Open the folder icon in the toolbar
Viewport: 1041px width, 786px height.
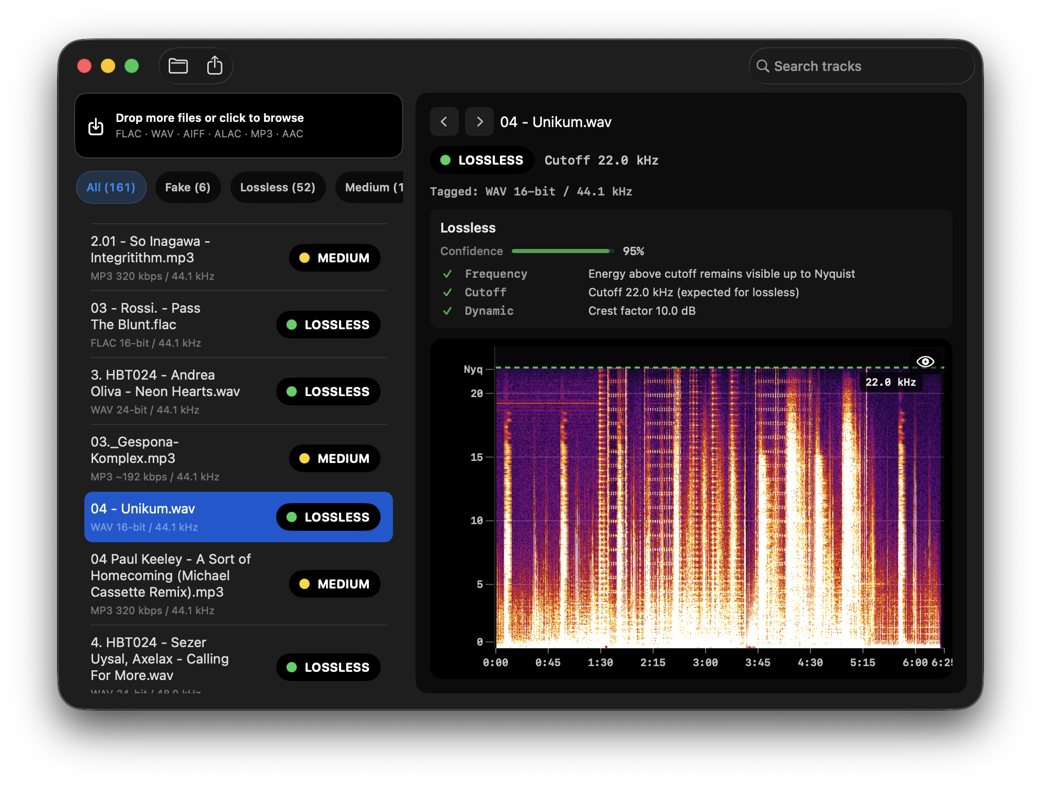point(178,66)
